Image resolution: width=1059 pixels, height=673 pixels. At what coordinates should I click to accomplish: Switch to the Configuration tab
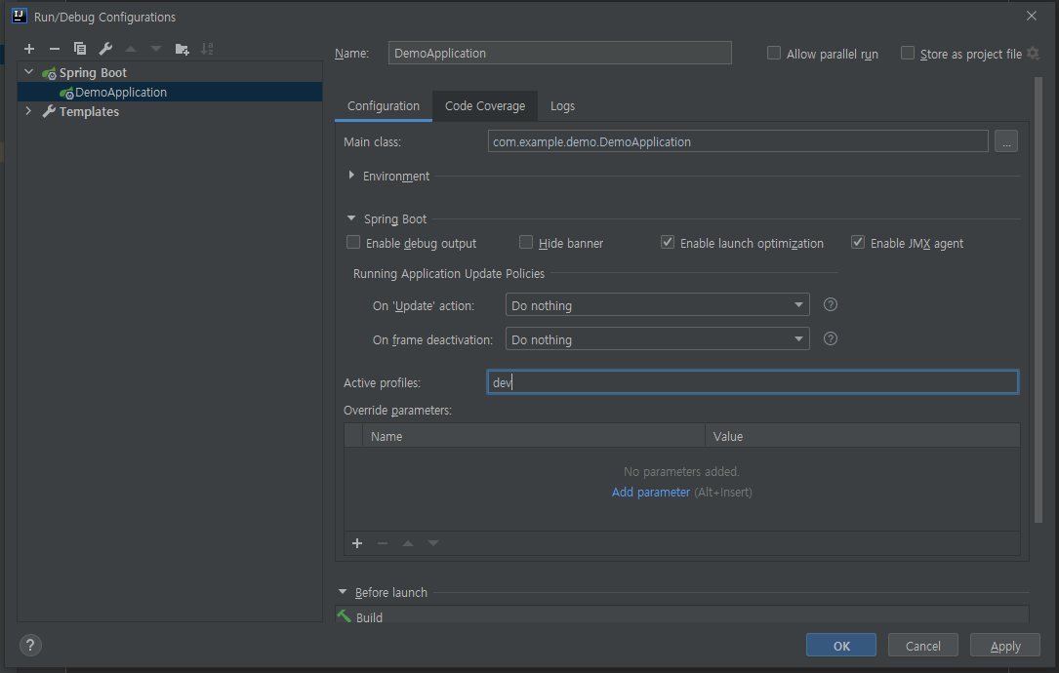383,106
